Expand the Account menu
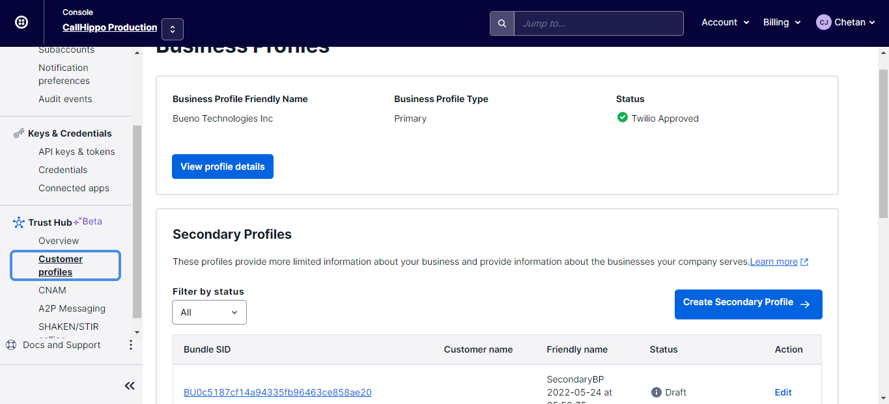The height and width of the screenshot is (404, 889). click(725, 22)
